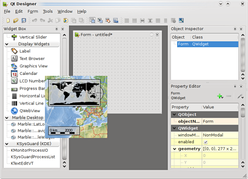Toggle the enabled property checkbox
This screenshot has height=179, width=248.
205,142
